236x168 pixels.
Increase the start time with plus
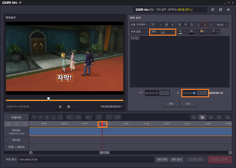click(162, 93)
